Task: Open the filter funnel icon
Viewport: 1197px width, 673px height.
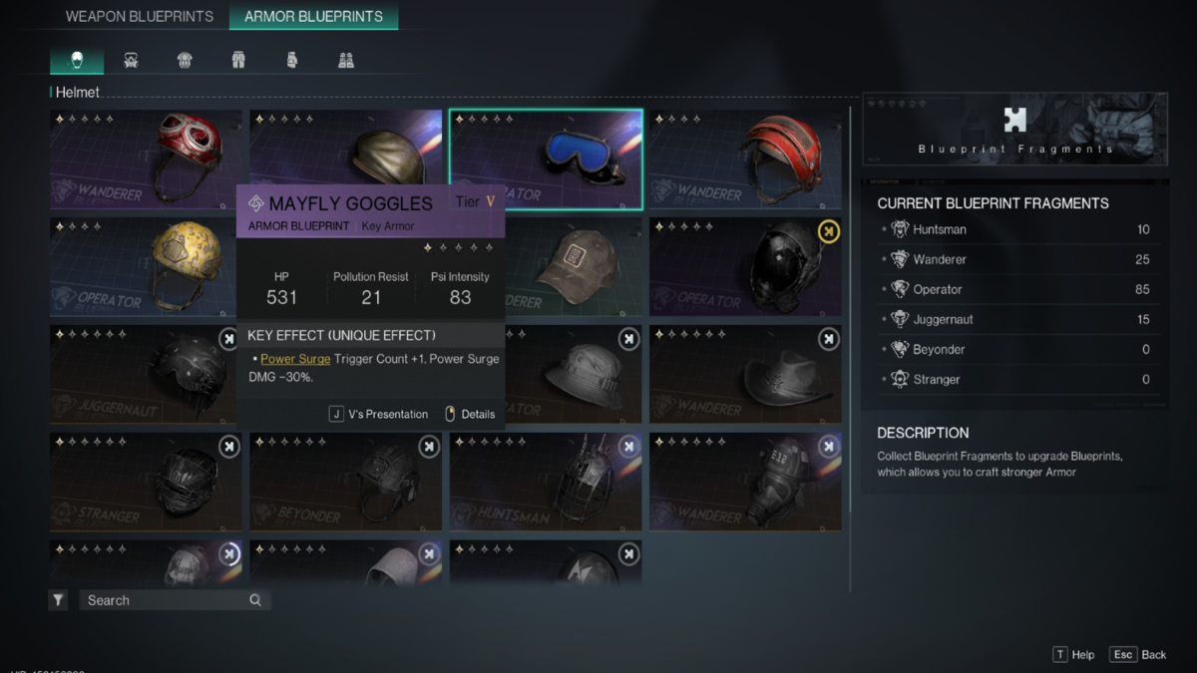Action: tap(59, 600)
